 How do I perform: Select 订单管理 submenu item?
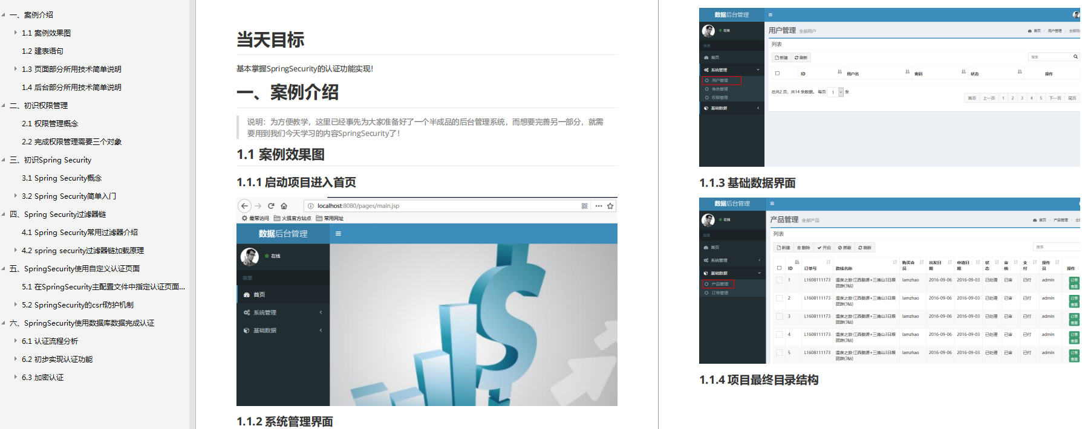[x=720, y=293]
